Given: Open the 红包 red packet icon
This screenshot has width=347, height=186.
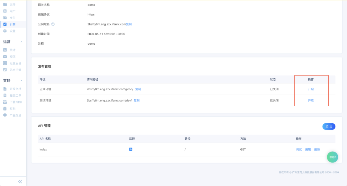Looking at the screenshot, I should point(5,109).
